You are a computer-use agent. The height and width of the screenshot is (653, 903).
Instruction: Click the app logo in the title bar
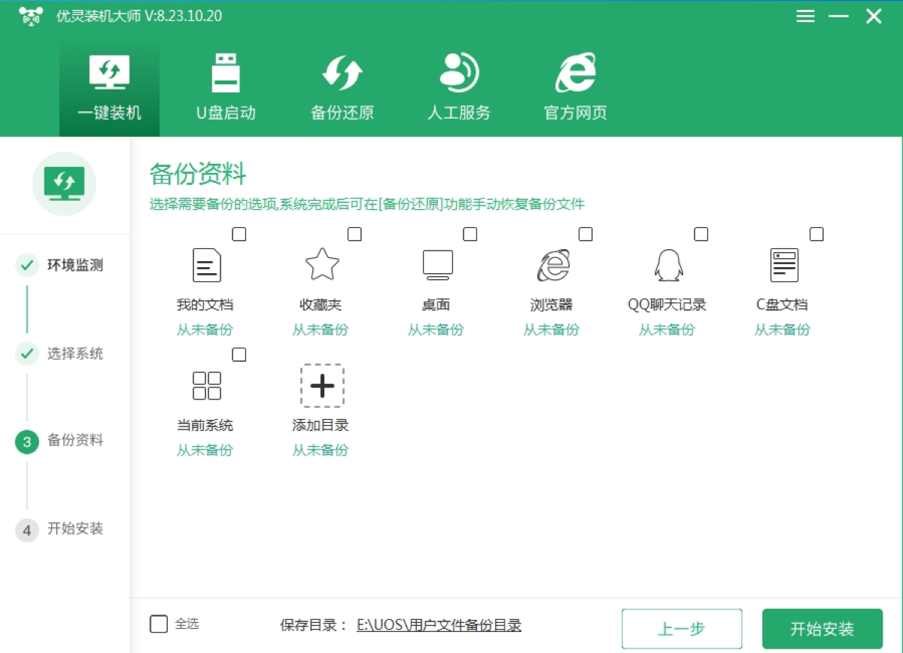pyautogui.click(x=32, y=16)
